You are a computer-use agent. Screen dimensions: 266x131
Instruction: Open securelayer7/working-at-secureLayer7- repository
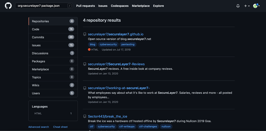[119, 88]
